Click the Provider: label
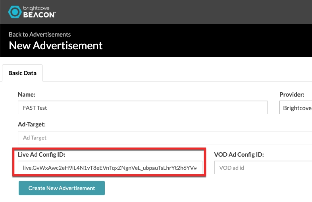The width and height of the screenshot is (312, 202). point(292,95)
